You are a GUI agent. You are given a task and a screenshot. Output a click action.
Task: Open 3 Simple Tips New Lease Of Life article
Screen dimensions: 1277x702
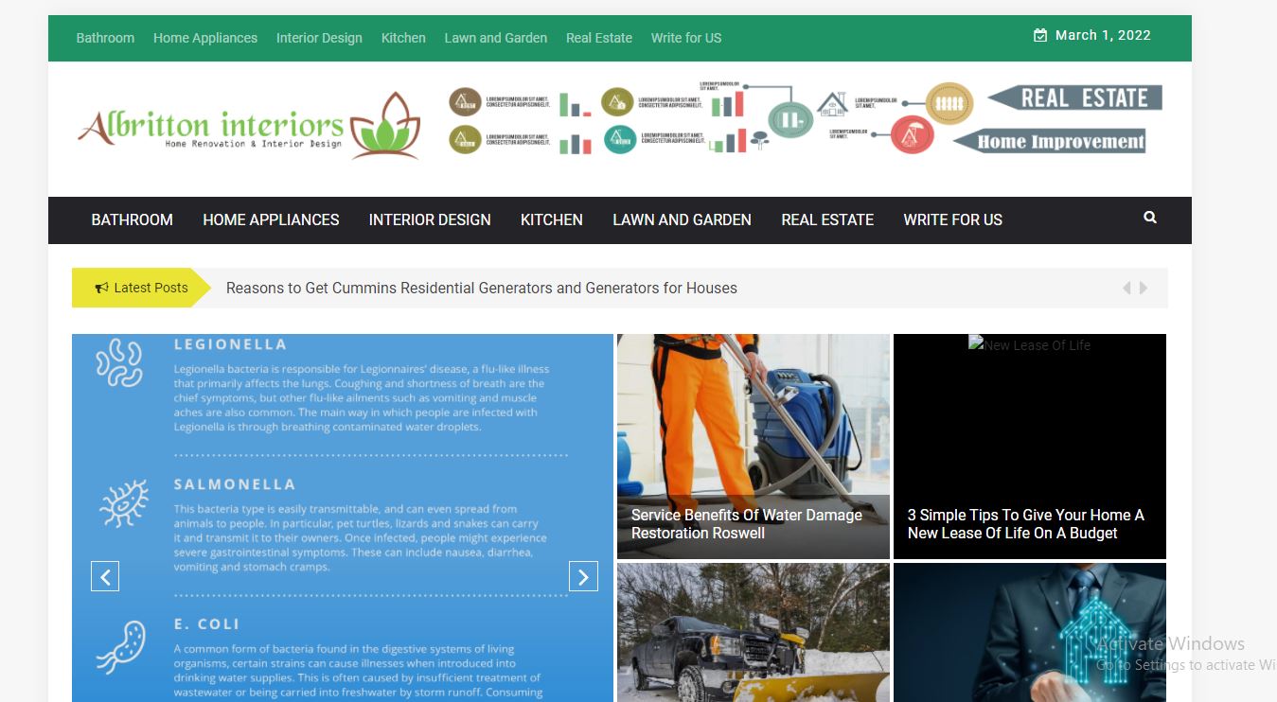[x=1026, y=524]
